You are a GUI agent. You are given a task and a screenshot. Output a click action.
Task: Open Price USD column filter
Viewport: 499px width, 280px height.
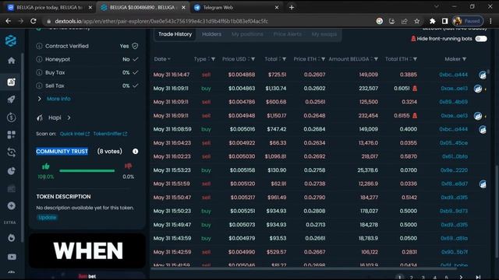(253, 59)
